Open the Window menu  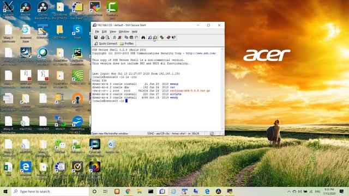(124, 32)
